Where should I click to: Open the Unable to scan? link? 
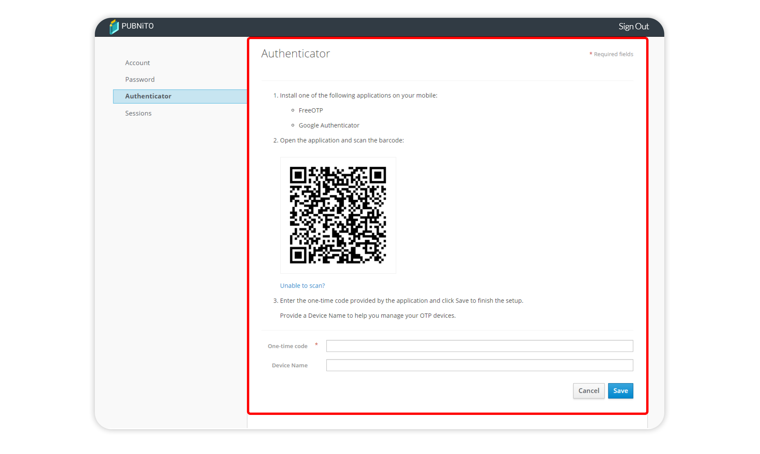(x=302, y=285)
